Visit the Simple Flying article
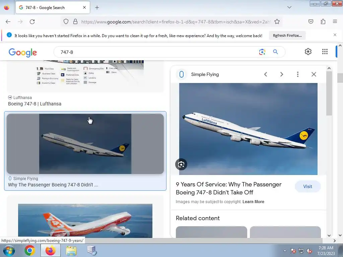The image size is (343, 257). pos(307,186)
